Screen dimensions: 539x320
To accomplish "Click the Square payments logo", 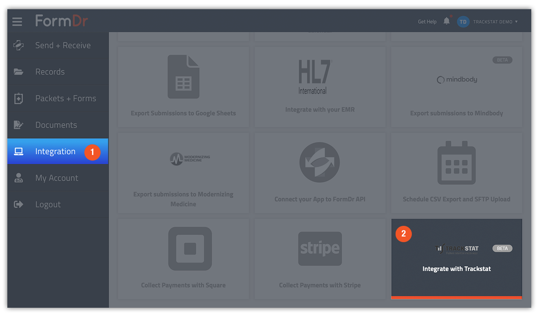I will click(x=190, y=249).
